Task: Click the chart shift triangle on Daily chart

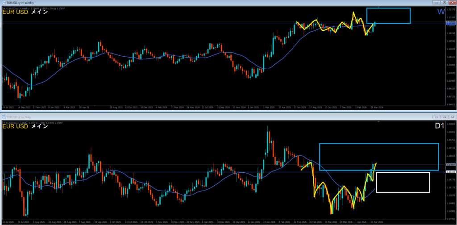Action: [379, 122]
